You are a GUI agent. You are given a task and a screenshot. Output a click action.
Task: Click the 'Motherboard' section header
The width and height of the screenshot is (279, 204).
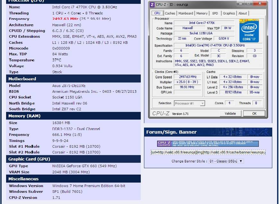tap(73, 79)
